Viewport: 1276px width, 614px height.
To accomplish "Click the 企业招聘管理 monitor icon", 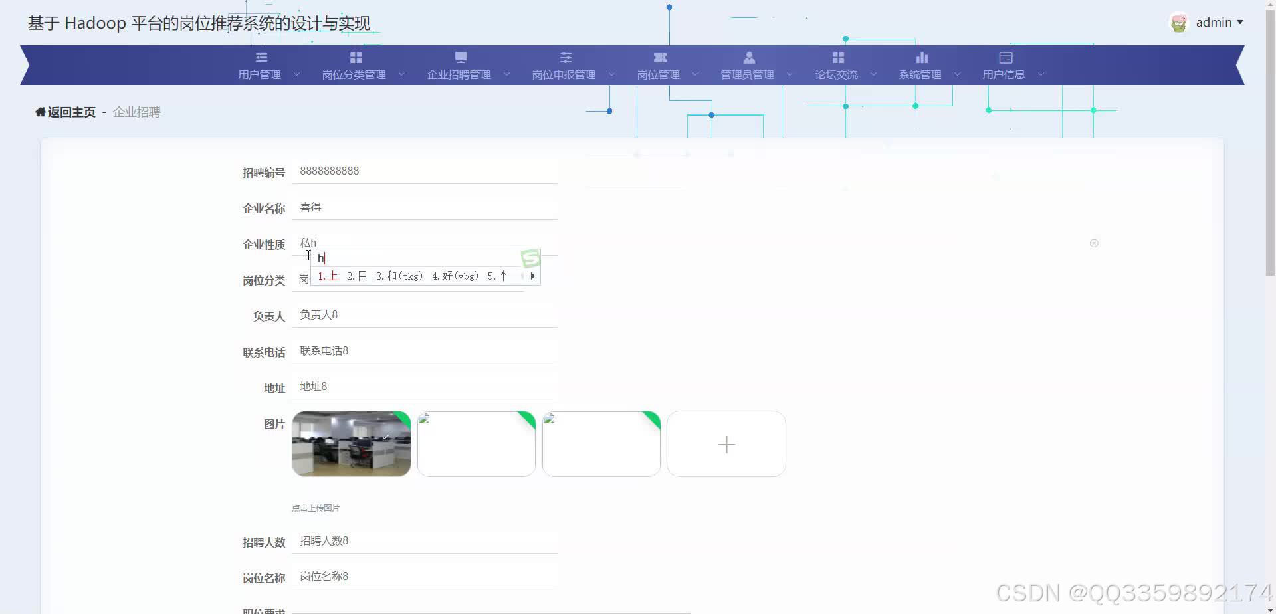I will (x=461, y=58).
